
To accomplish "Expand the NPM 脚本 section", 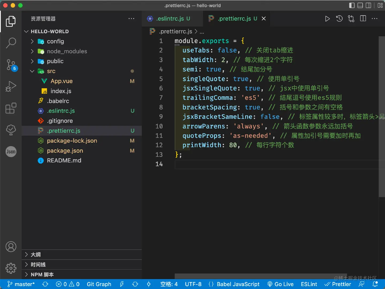I will [82, 275].
